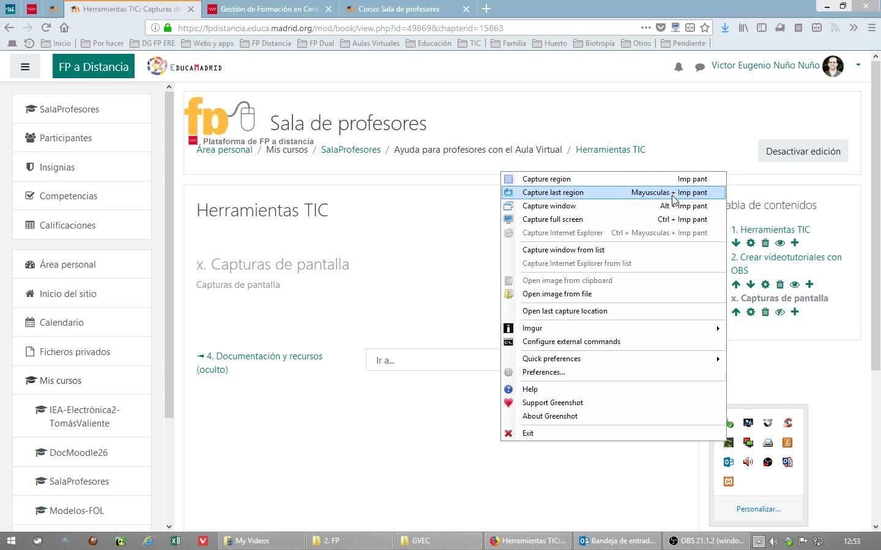
Task: Move Capturas de pantalla chapter up
Action: pyautogui.click(x=736, y=312)
